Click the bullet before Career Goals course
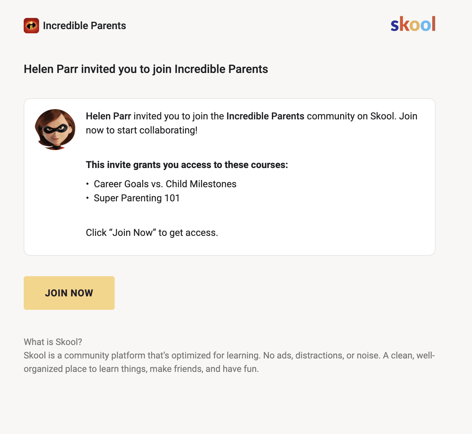Image resolution: width=472 pixels, height=434 pixels. click(x=87, y=184)
